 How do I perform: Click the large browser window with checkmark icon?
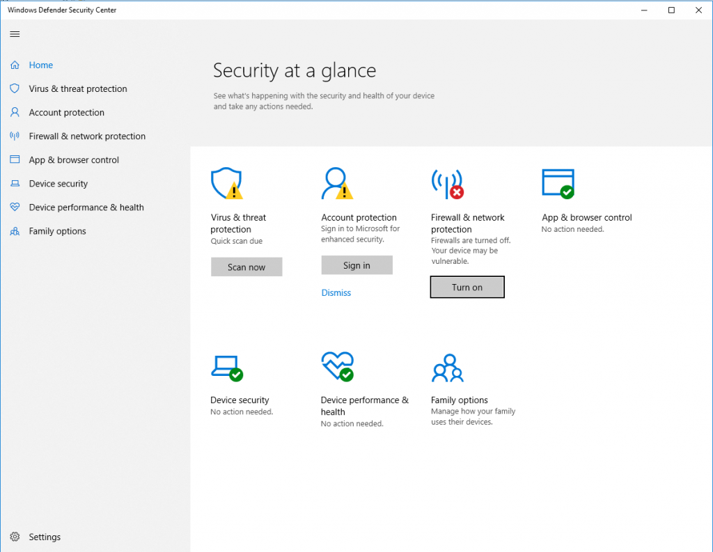pyautogui.click(x=558, y=184)
